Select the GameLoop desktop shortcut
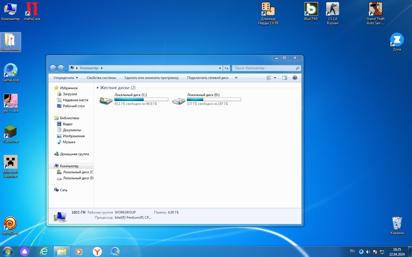The width and height of the screenshot is (412, 257). (11, 73)
